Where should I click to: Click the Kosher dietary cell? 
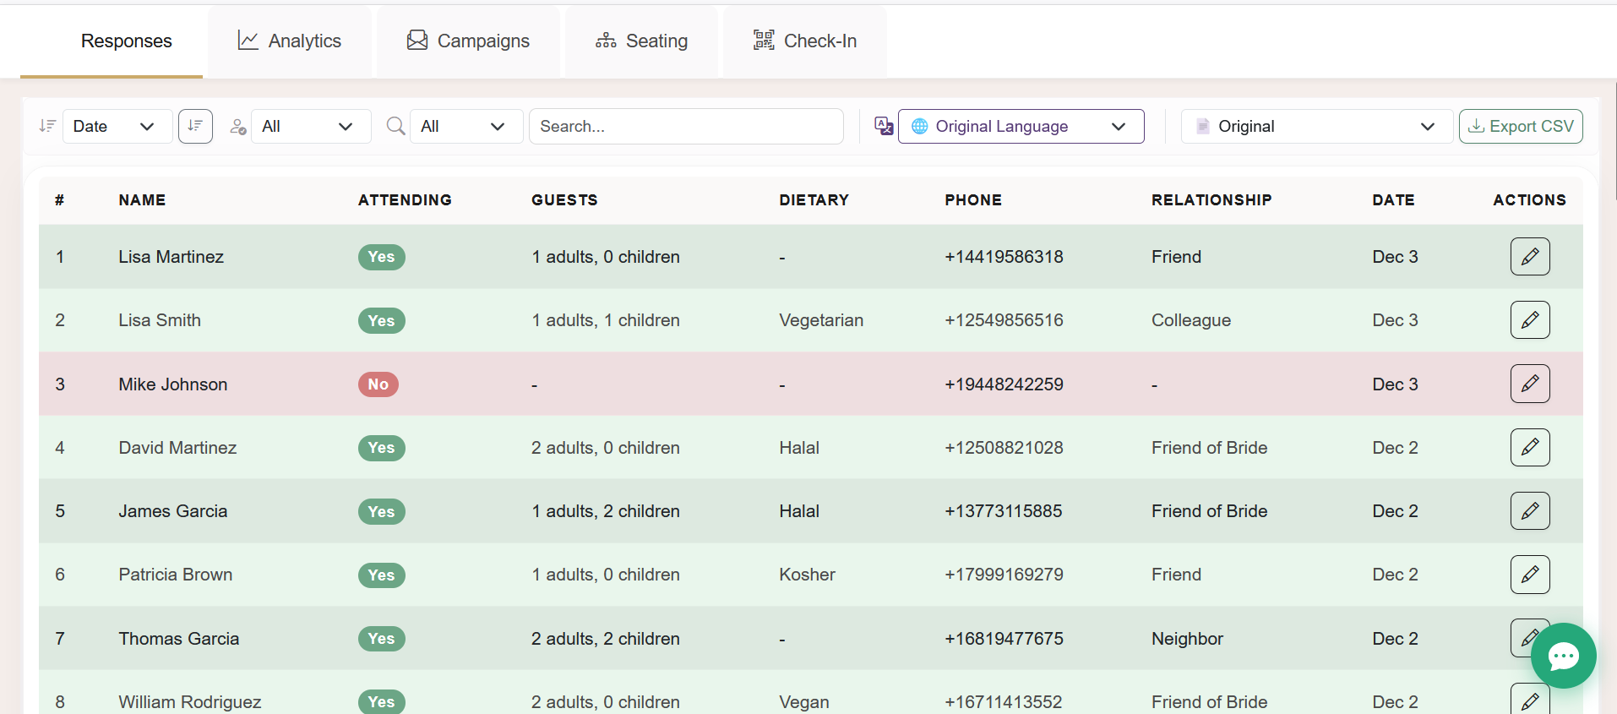tap(807, 575)
